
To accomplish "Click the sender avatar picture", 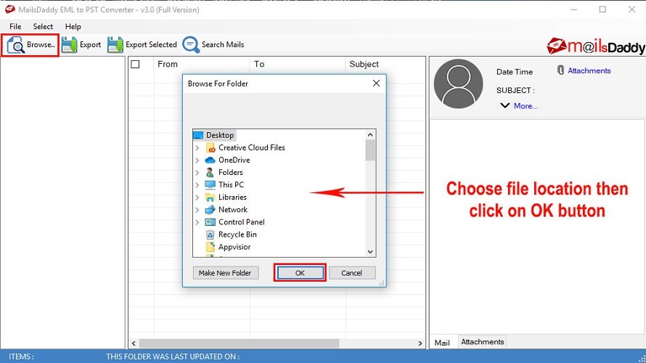I will point(458,83).
